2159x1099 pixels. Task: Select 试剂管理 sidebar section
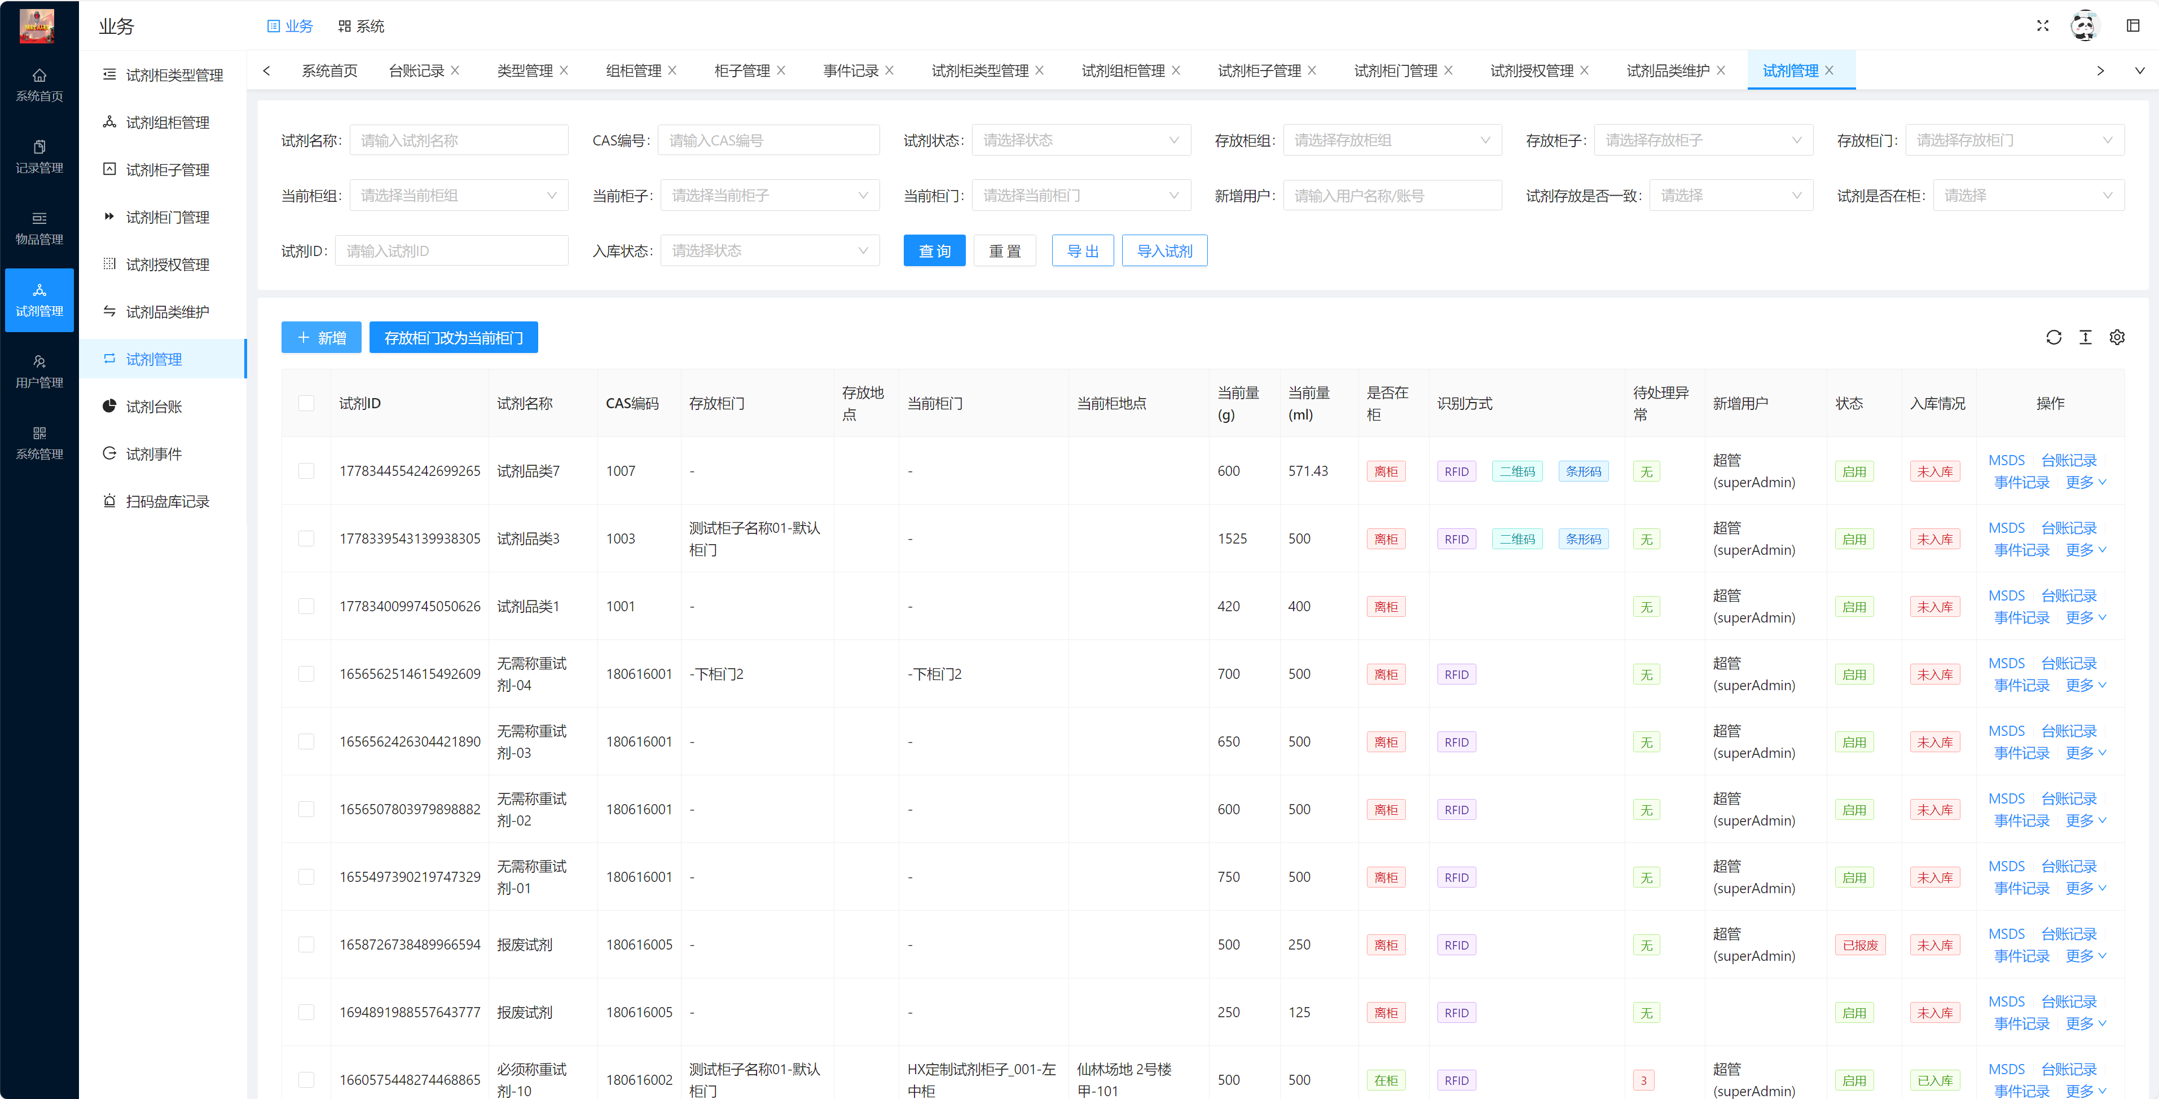click(39, 300)
